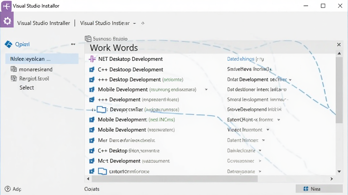This screenshot has width=348, height=195.
Task: Click the StoveDevelopnend text
Action: [254, 109]
